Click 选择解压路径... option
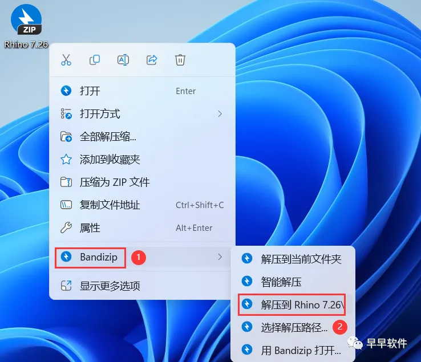Screen dimensions: 421x362 (x=293, y=327)
